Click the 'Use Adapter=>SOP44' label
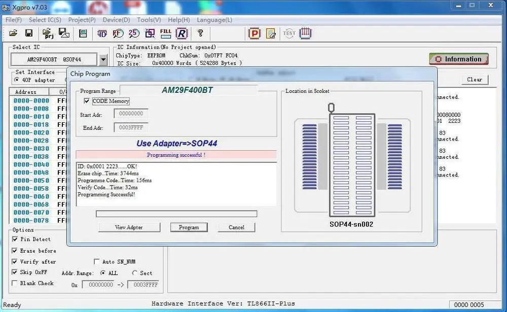The width and height of the screenshot is (507, 312). click(176, 144)
